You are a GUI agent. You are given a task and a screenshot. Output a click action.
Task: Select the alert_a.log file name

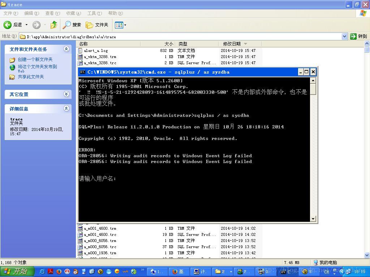coord(96,50)
